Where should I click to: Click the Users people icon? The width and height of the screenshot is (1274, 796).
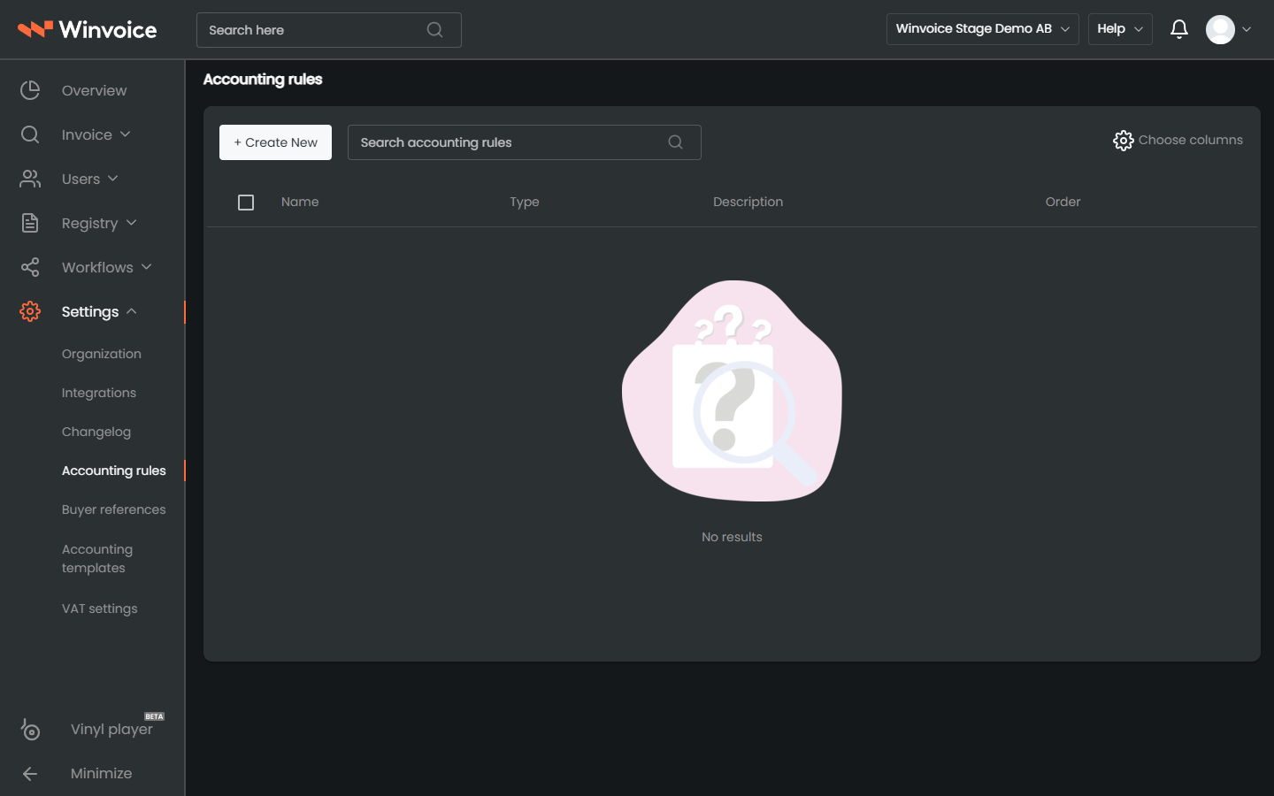click(30, 179)
